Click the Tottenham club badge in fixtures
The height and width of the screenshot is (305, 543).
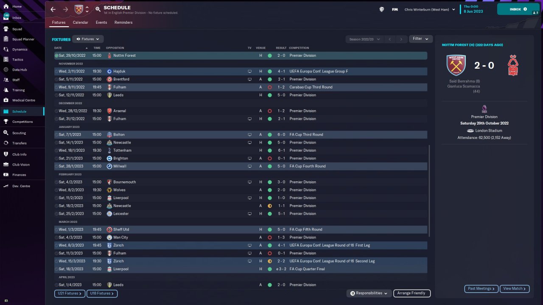point(109,150)
